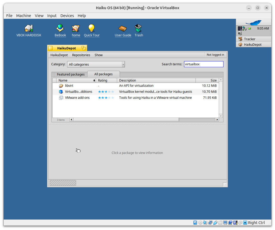Open the VirtualBox Input menu
The width and height of the screenshot is (275, 230).
pos(52,16)
